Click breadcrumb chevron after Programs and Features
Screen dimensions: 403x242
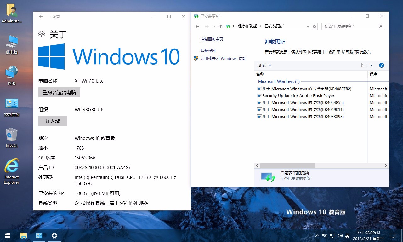261,26
